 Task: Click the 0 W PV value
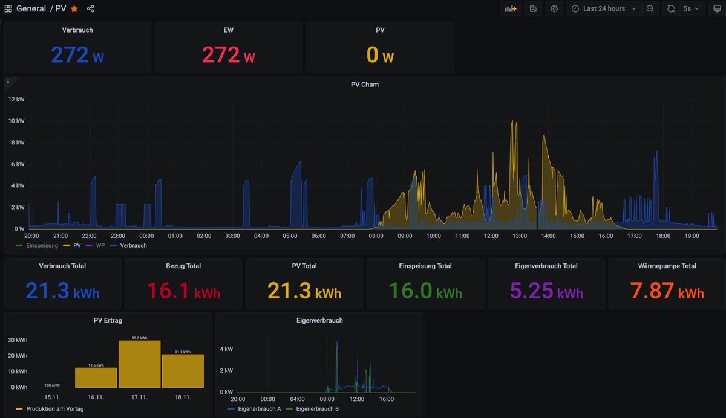380,55
